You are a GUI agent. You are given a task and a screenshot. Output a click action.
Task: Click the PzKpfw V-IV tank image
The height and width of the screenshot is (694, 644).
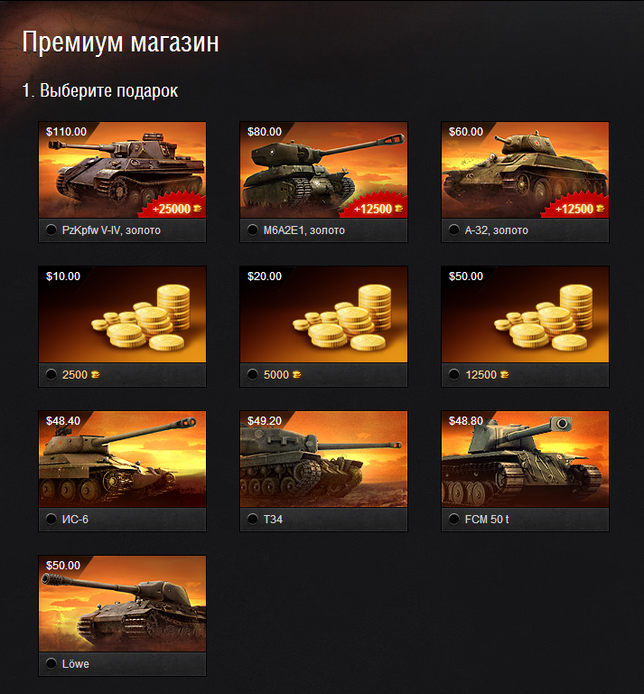pos(122,170)
